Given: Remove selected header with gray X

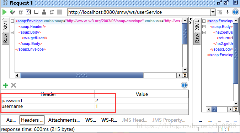Looking at the screenshot, I should [14, 85].
